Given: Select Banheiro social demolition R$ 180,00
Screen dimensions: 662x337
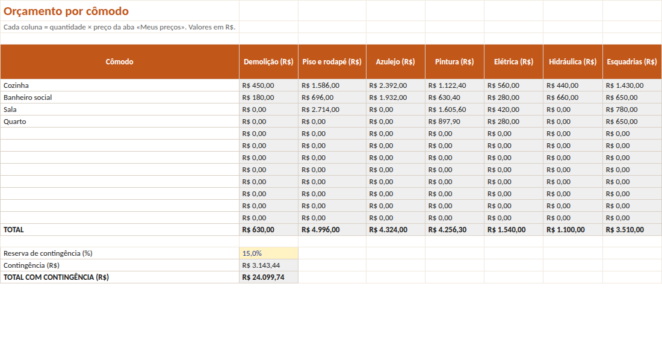Looking at the screenshot, I should pos(268,97).
